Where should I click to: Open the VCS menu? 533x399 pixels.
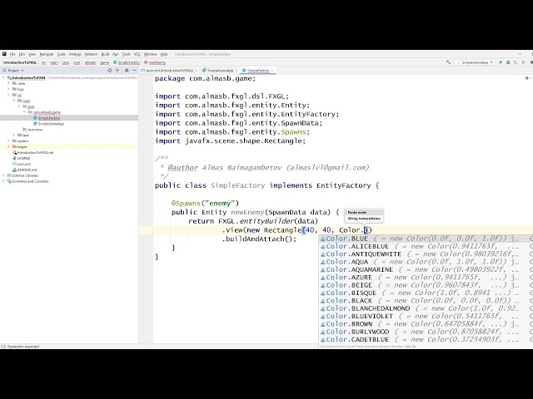click(x=137, y=54)
